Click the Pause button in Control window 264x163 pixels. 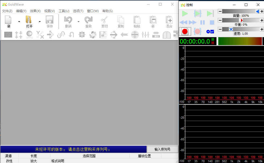click(202, 22)
